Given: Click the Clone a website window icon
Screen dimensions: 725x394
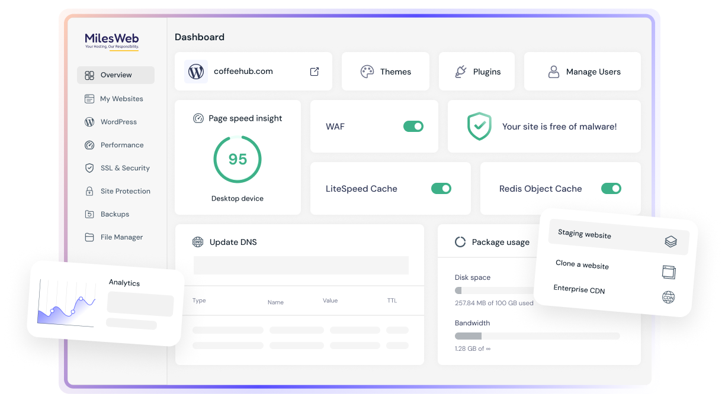Looking at the screenshot, I should point(669,272).
